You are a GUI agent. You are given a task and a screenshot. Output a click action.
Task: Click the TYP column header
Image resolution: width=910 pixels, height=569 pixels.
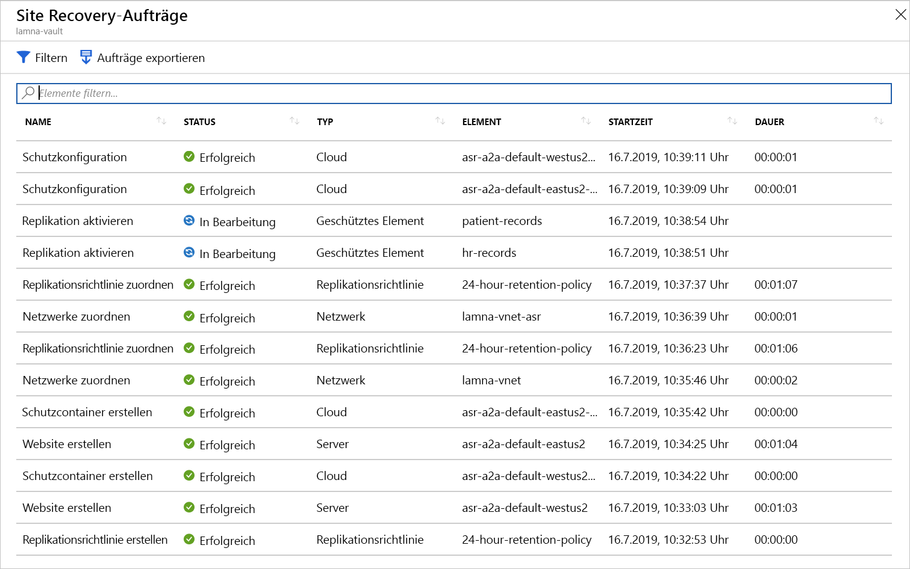tap(325, 121)
